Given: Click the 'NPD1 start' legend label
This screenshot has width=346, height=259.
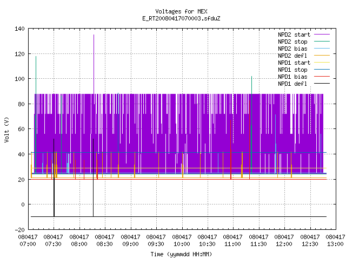Looking at the screenshot, I should 294,63.
